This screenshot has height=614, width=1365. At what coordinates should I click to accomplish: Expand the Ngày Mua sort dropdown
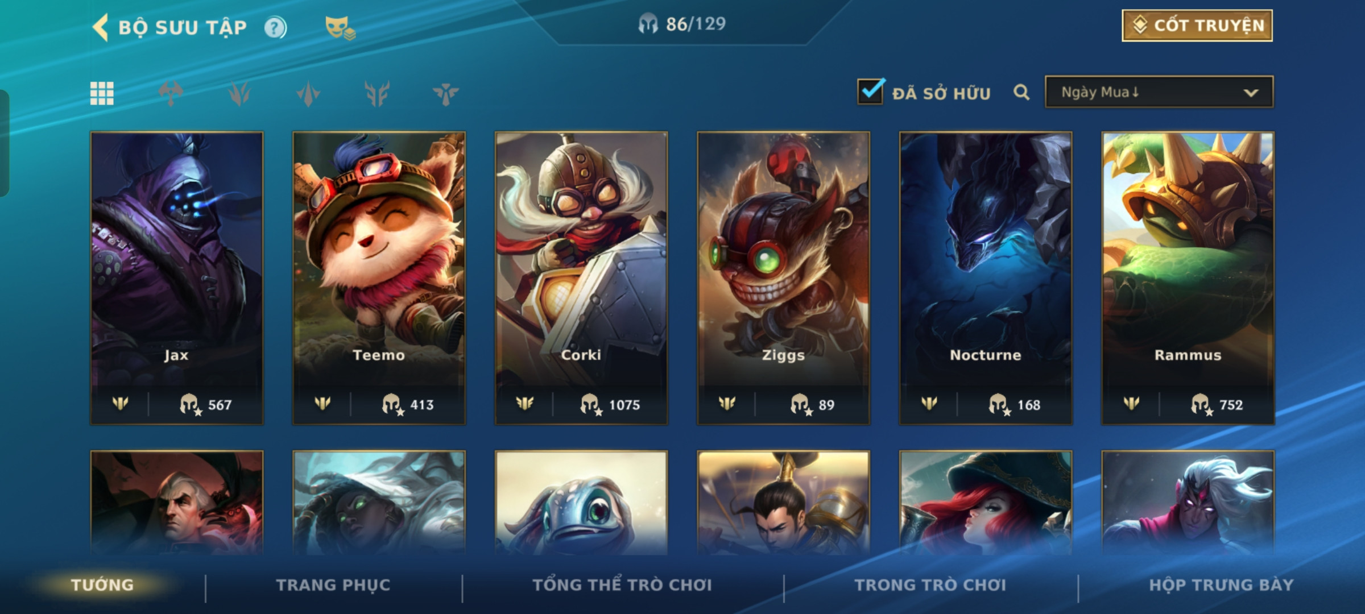click(1159, 92)
